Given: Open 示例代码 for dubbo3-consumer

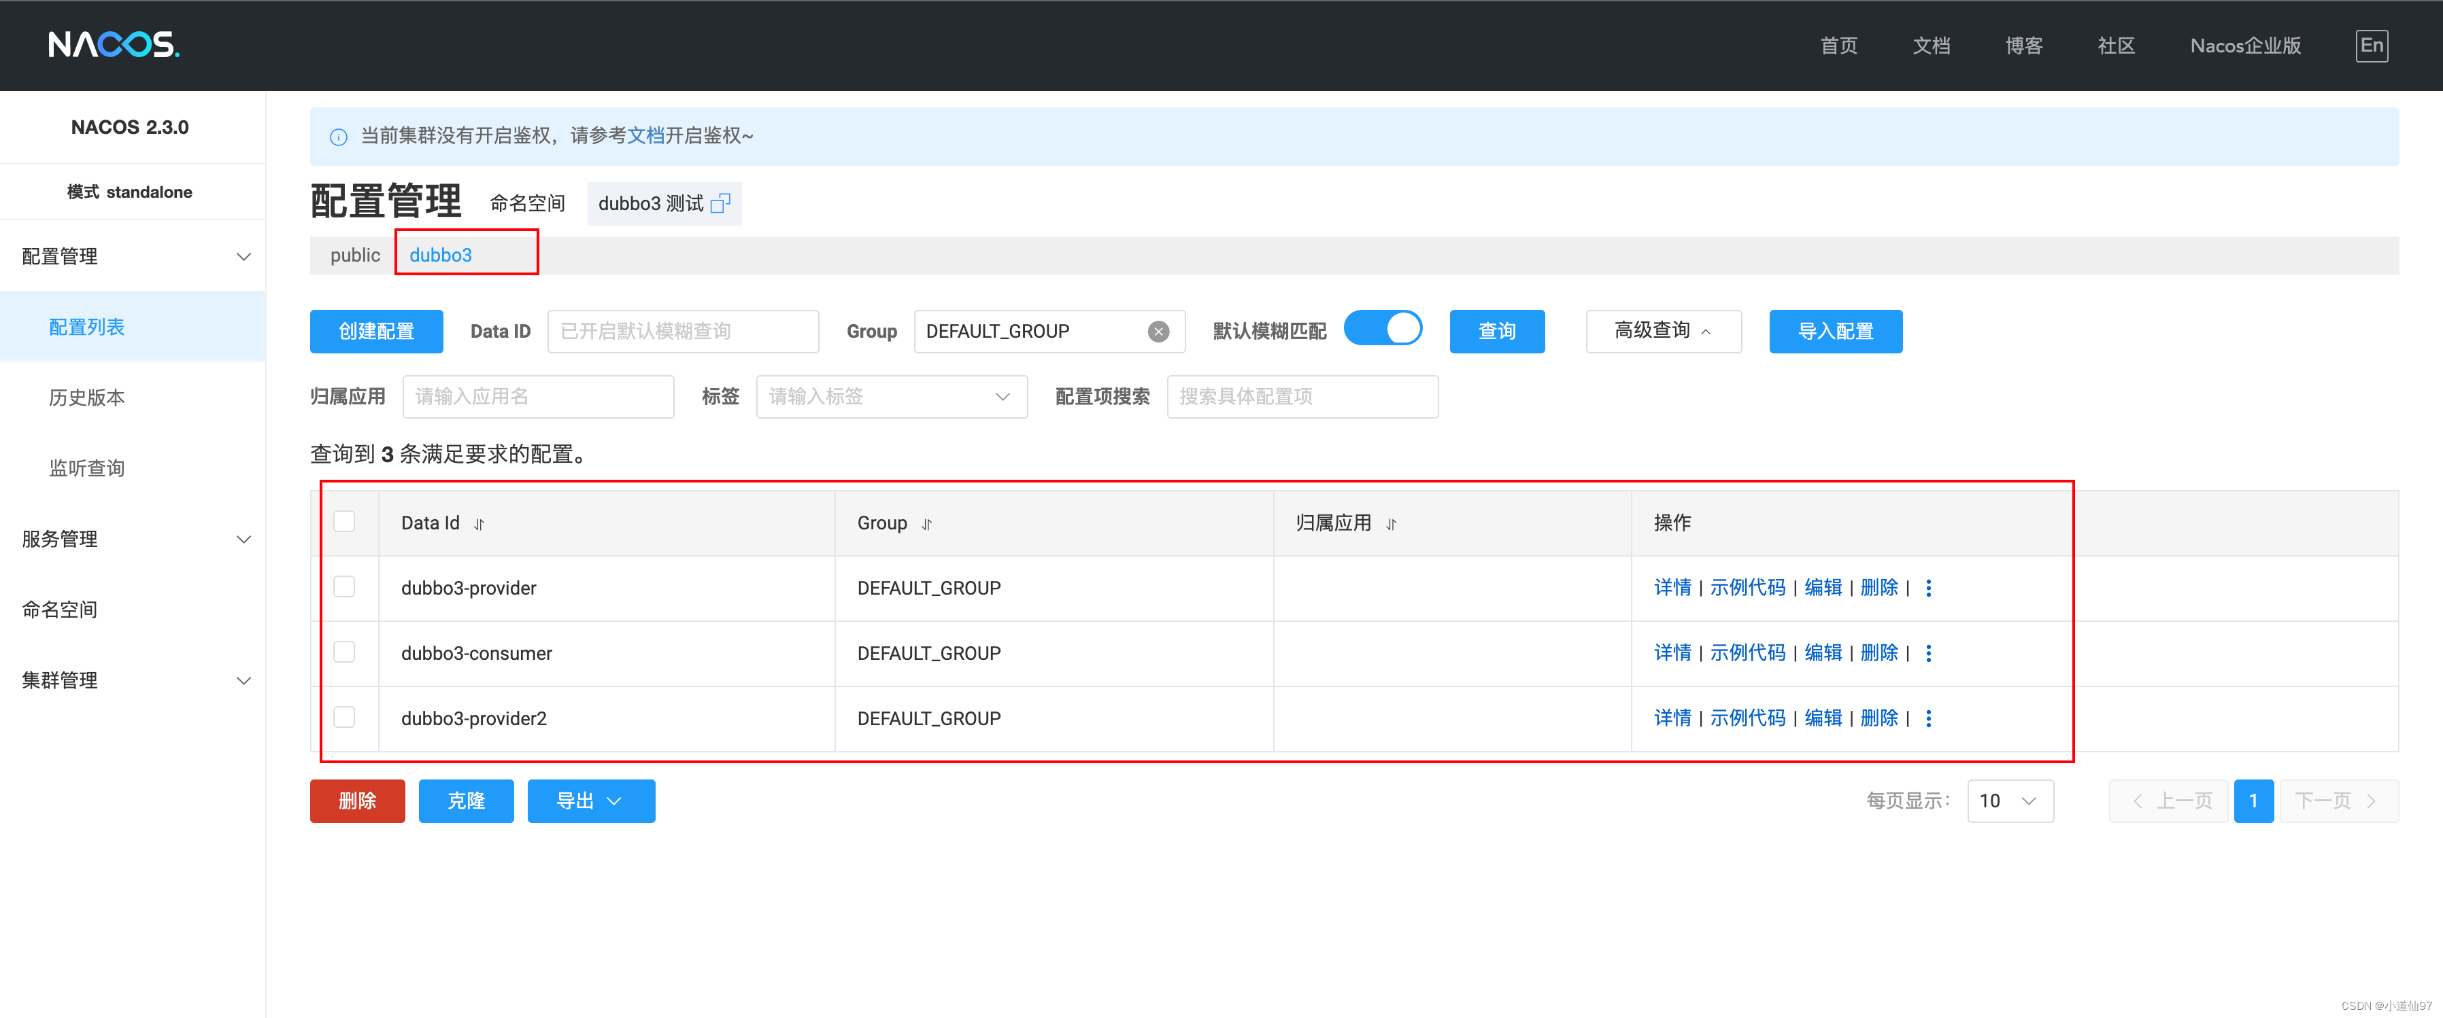Looking at the screenshot, I should [1747, 653].
